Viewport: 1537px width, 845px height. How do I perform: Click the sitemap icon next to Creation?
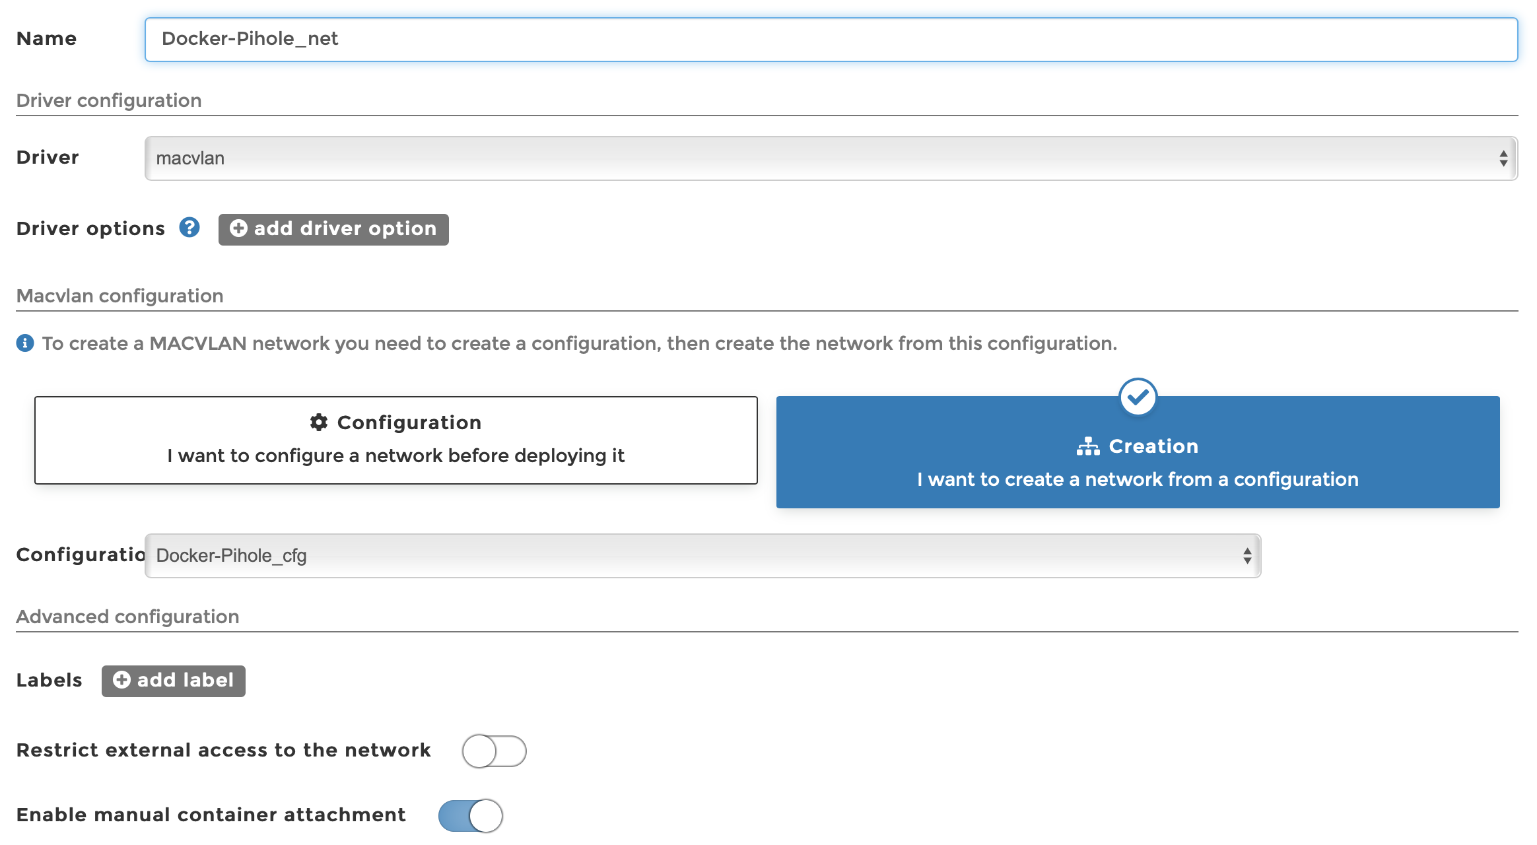coord(1088,446)
